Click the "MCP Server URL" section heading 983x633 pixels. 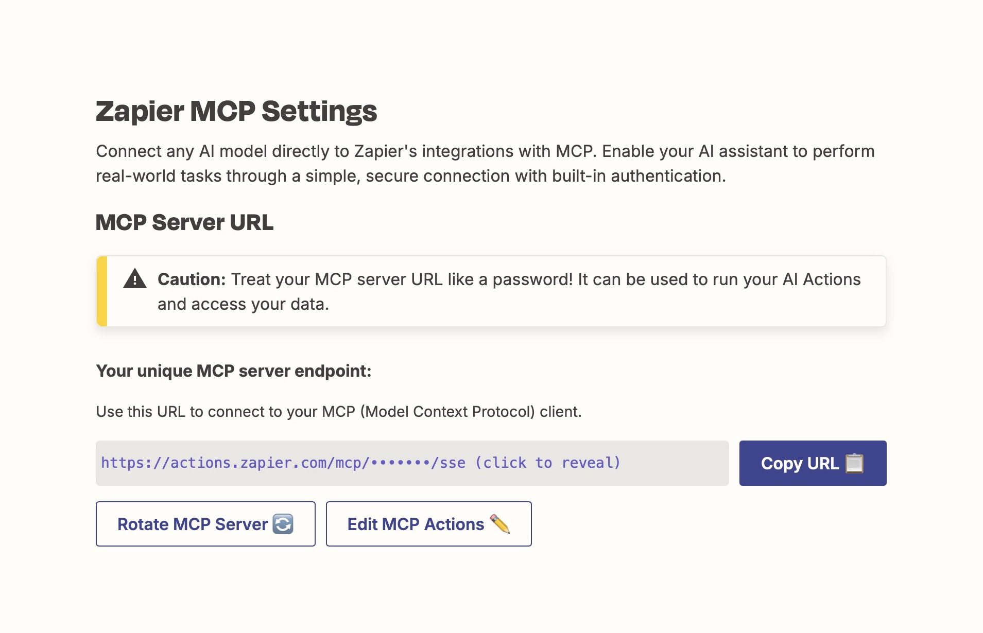184,222
